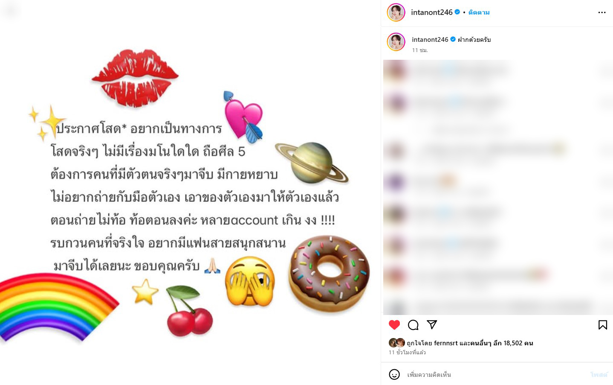Viewport: 613px width, 385px height.
Task: Open intanont246 username in header
Action: coord(431,12)
